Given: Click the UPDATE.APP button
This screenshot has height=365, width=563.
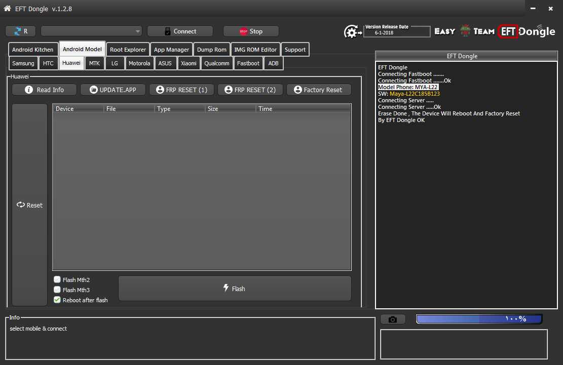Looking at the screenshot, I should pyautogui.click(x=112, y=90).
